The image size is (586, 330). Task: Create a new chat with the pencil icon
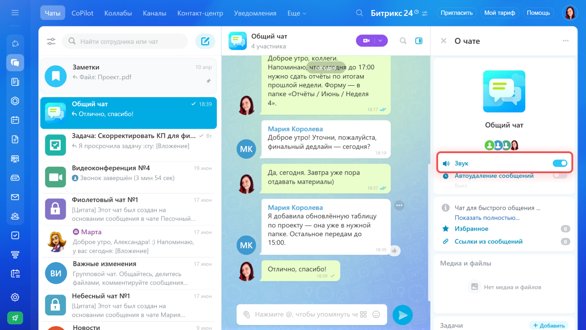(x=205, y=41)
